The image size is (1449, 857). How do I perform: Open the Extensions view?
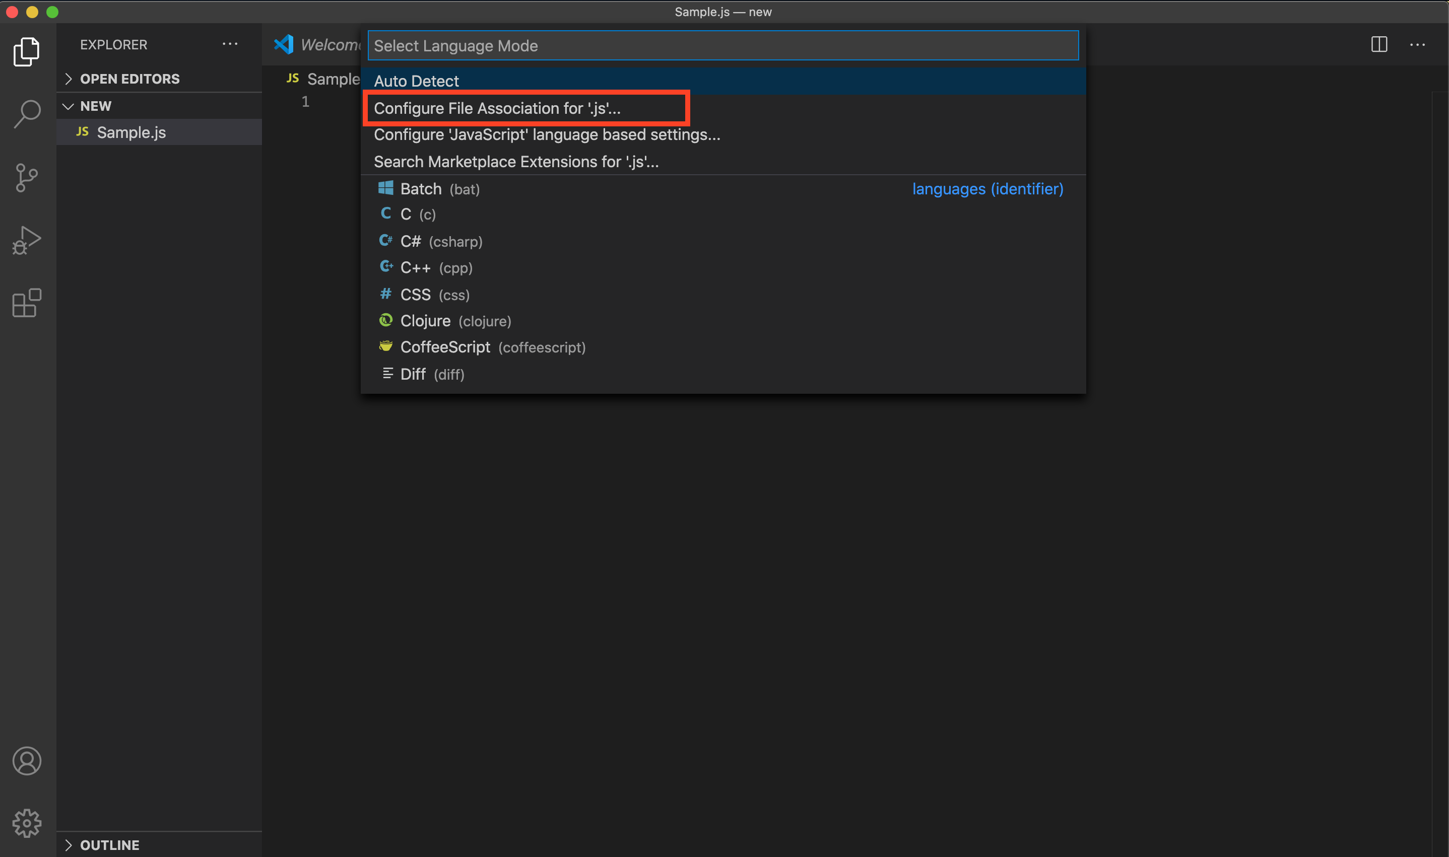27,303
